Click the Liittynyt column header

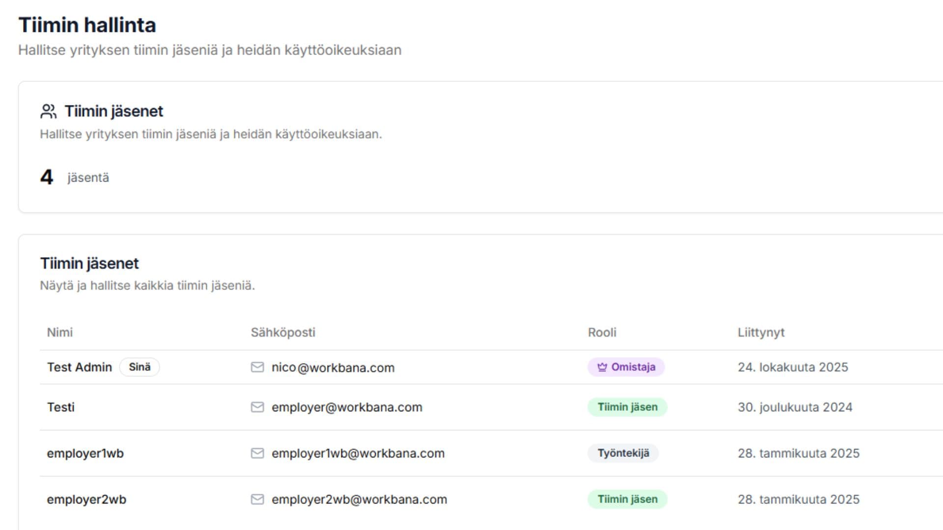761,332
